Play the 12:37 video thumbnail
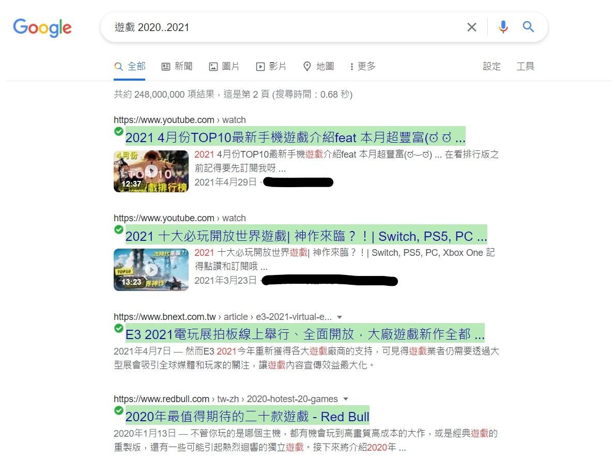 click(x=151, y=172)
